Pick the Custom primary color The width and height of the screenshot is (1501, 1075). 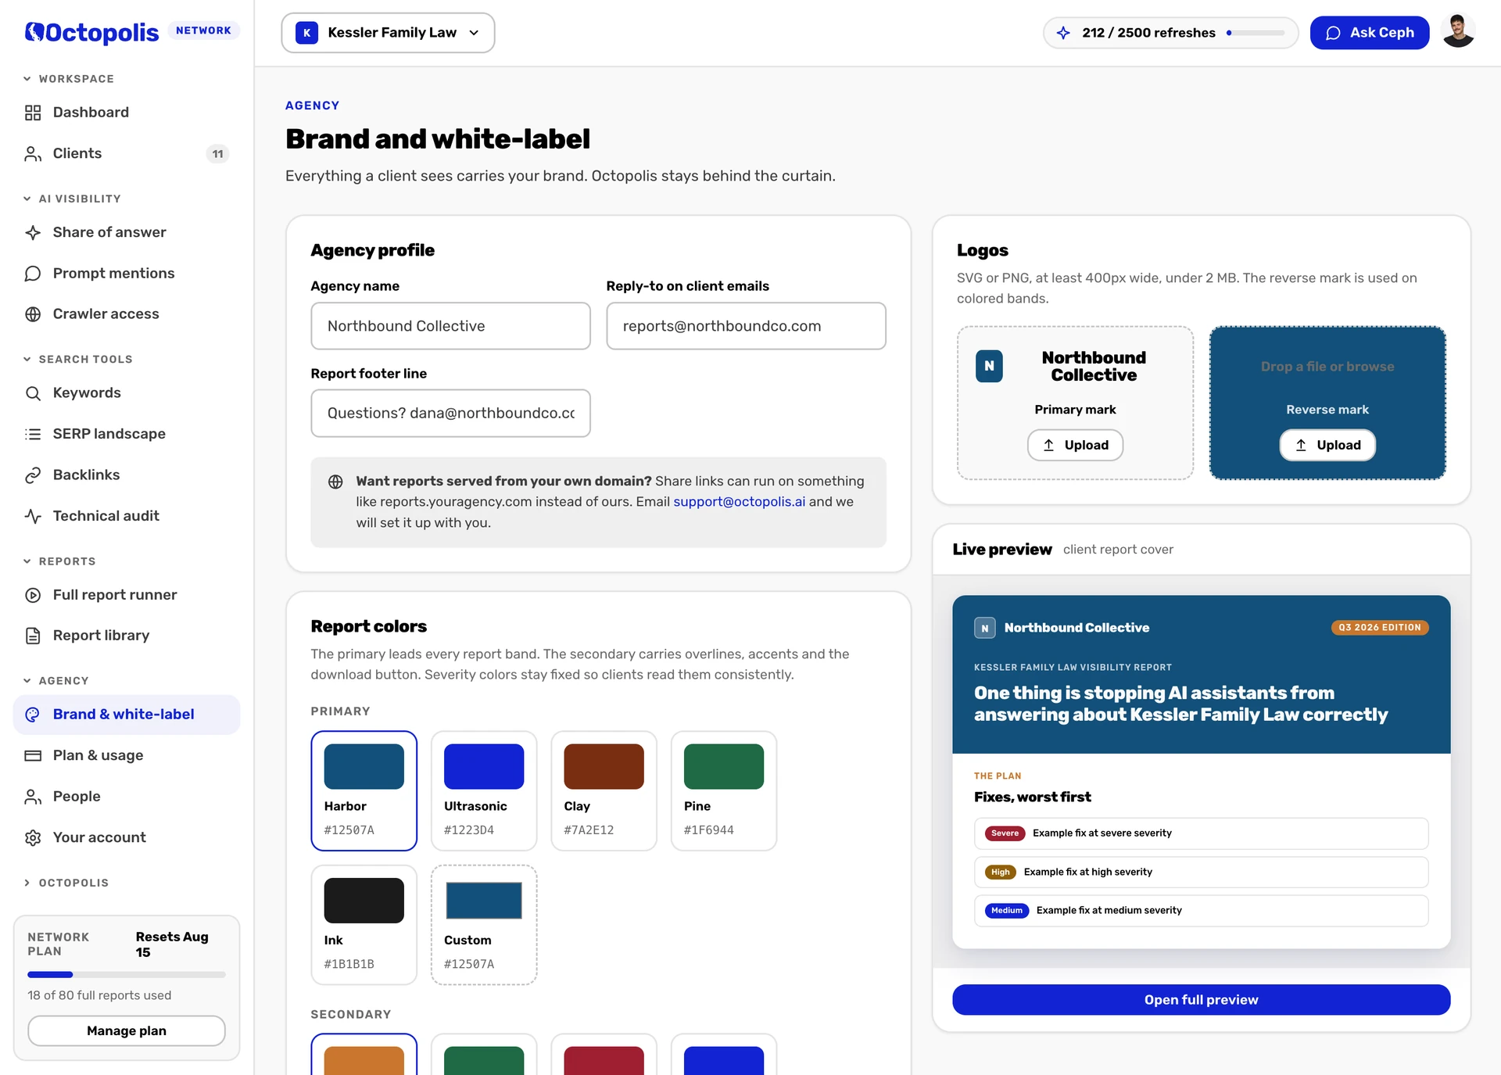click(x=484, y=925)
